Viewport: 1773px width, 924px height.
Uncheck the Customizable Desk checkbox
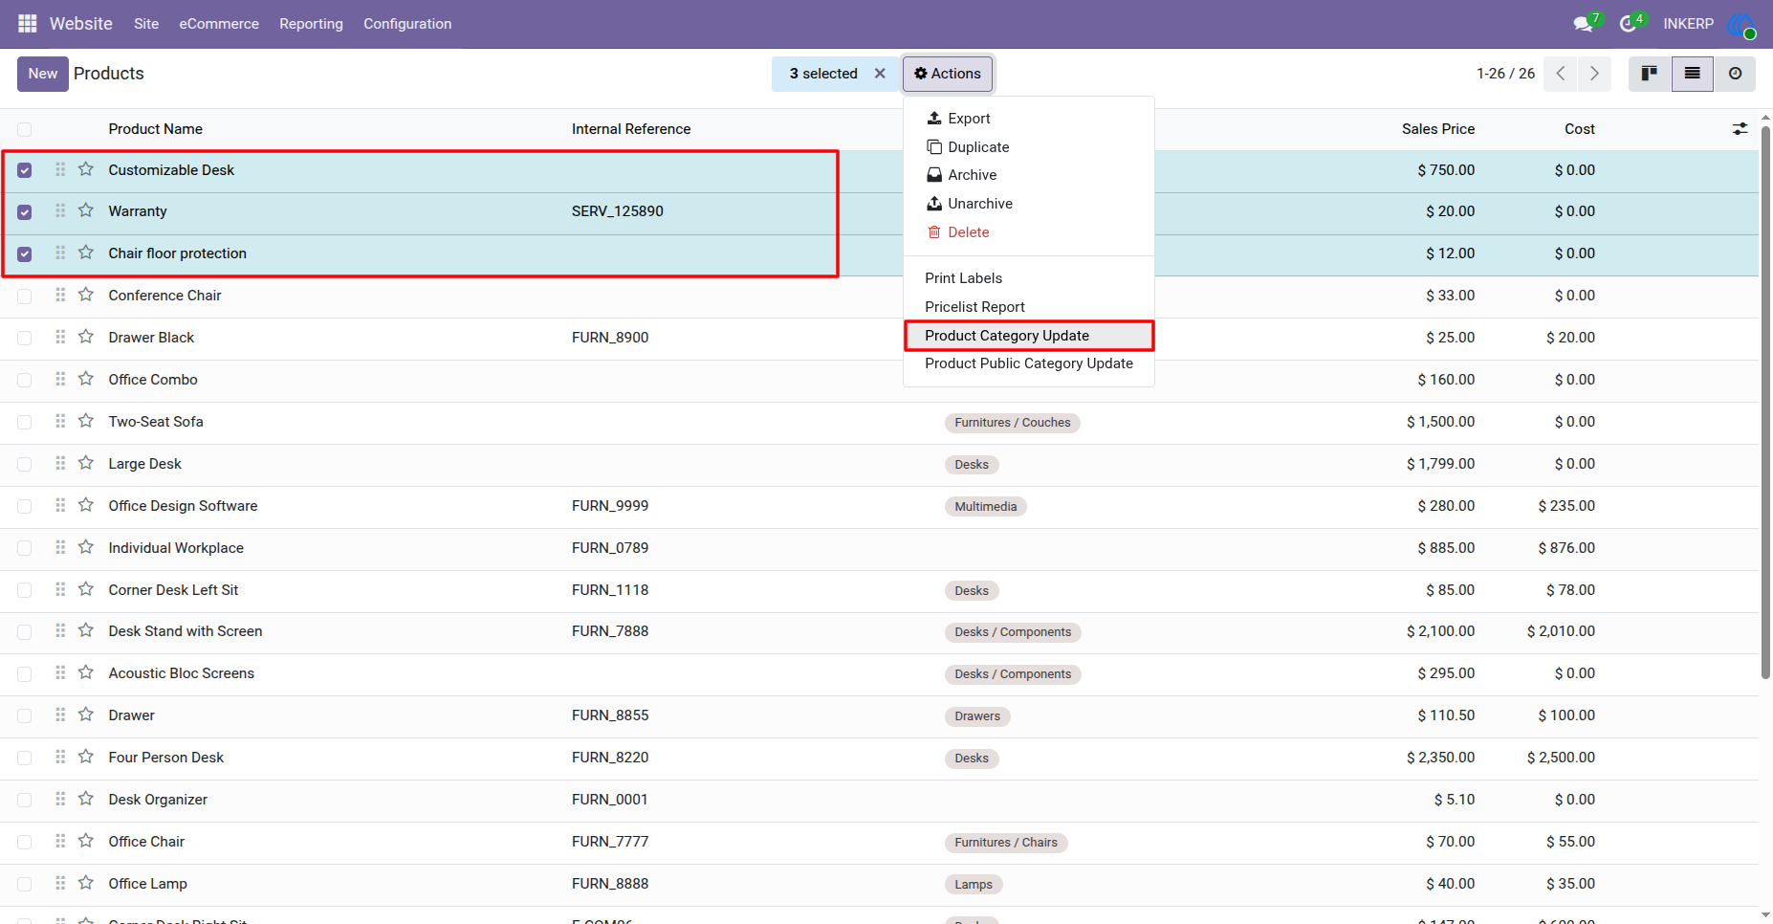click(25, 170)
